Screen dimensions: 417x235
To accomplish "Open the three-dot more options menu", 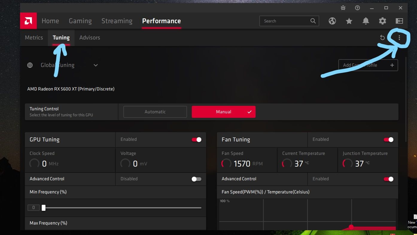I will [399, 38].
